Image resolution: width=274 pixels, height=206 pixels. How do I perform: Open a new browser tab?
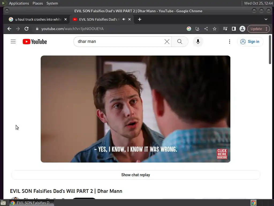139,19
